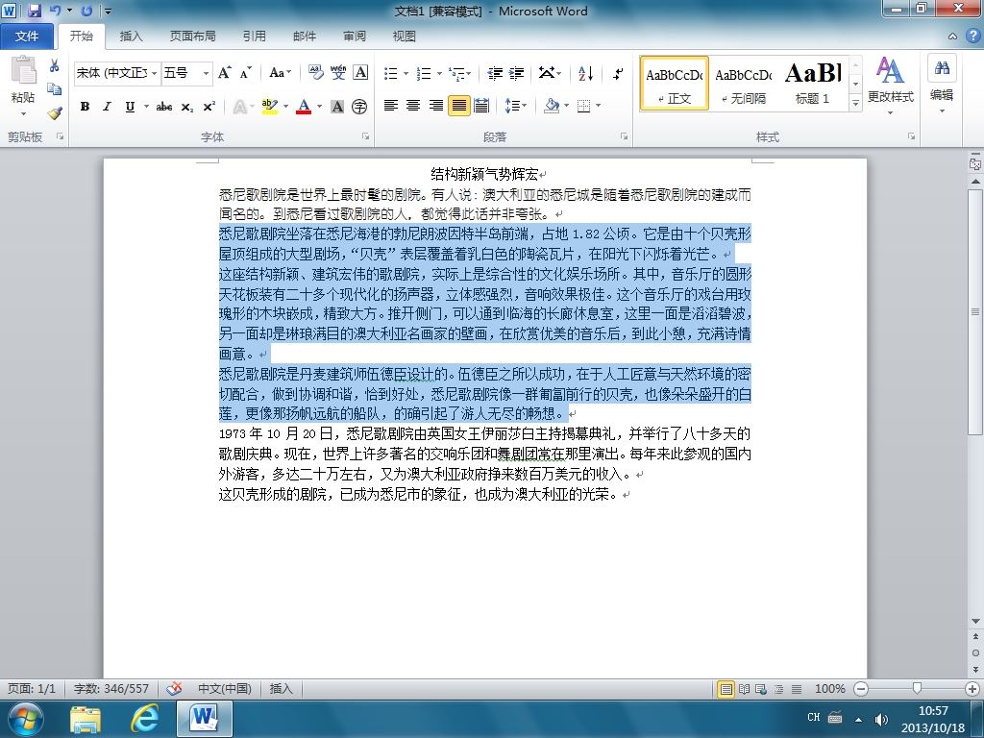The height and width of the screenshot is (738, 984).
Task: Shrink font size with smaller A button
Action: click(245, 73)
